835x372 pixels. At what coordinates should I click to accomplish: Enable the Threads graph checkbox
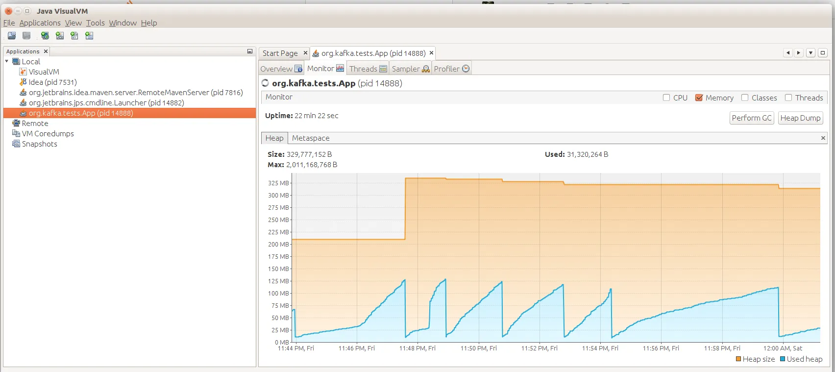point(788,98)
